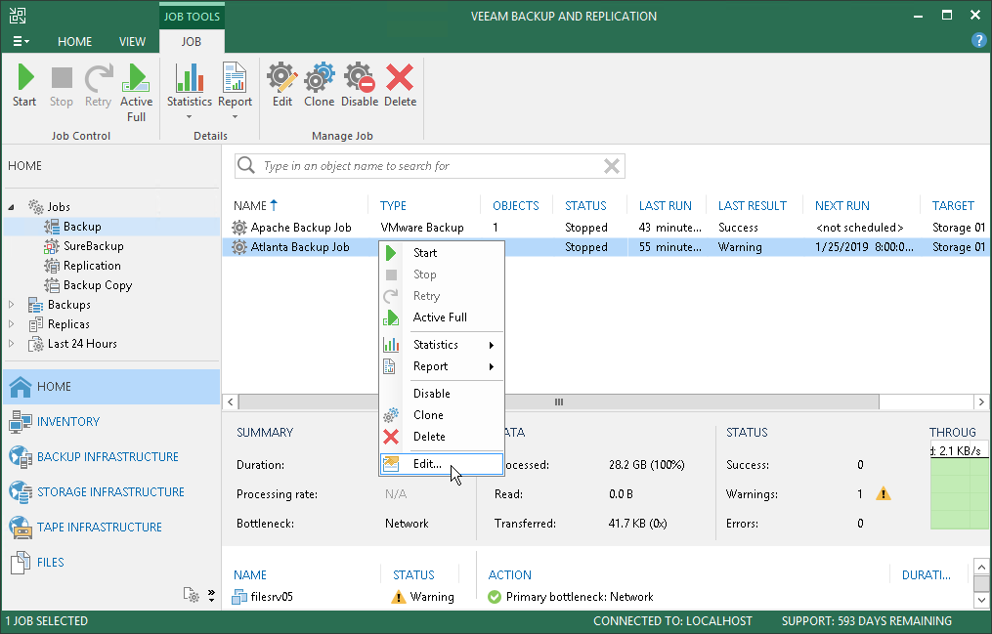Click the warning icon beside Warnings count
Viewport: 992px width, 634px height.
tap(884, 493)
